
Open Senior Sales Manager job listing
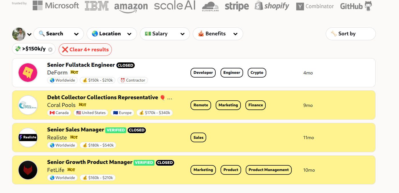pos(76,130)
